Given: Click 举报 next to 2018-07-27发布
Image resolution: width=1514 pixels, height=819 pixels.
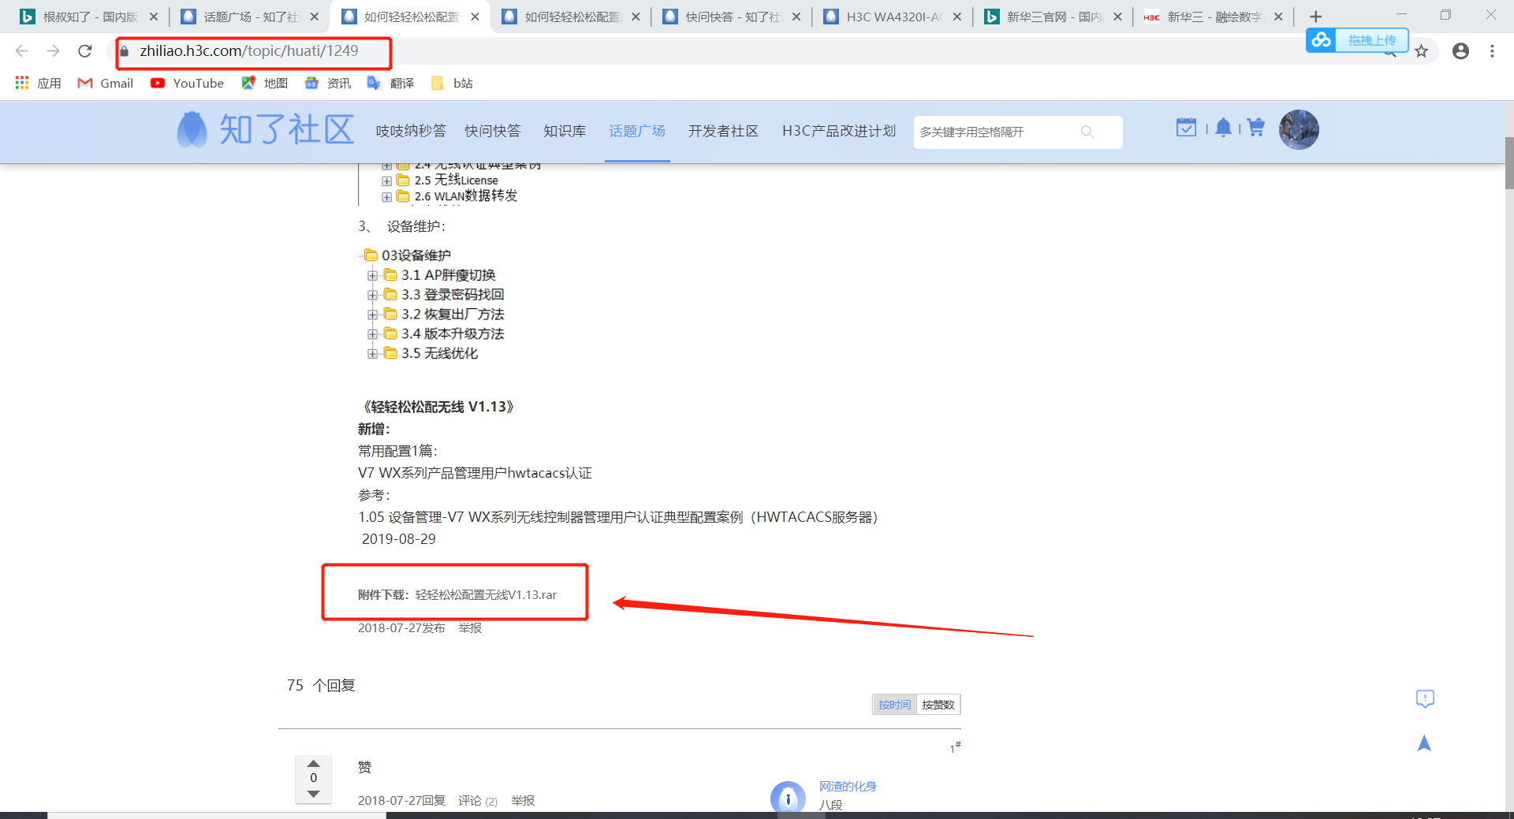Looking at the screenshot, I should [470, 628].
